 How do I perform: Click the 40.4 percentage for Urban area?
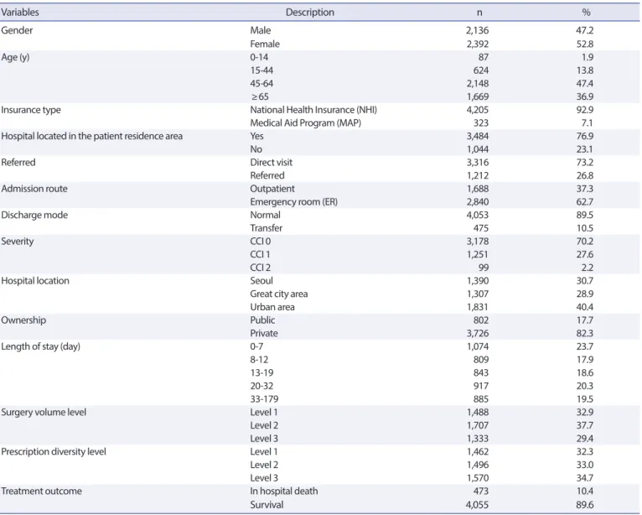click(x=585, y=307)
